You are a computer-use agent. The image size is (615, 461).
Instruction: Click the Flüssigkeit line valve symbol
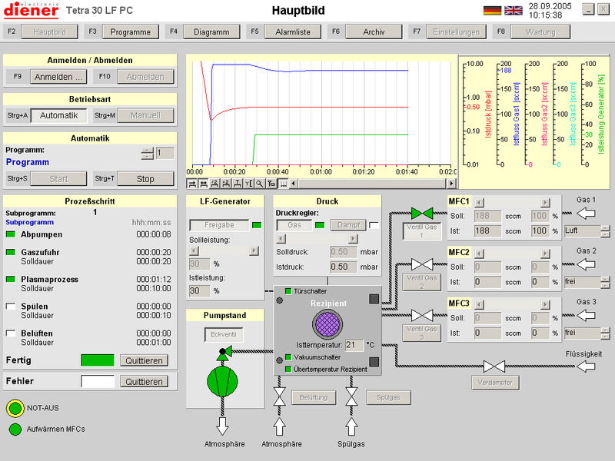click(x=494, y=366)
